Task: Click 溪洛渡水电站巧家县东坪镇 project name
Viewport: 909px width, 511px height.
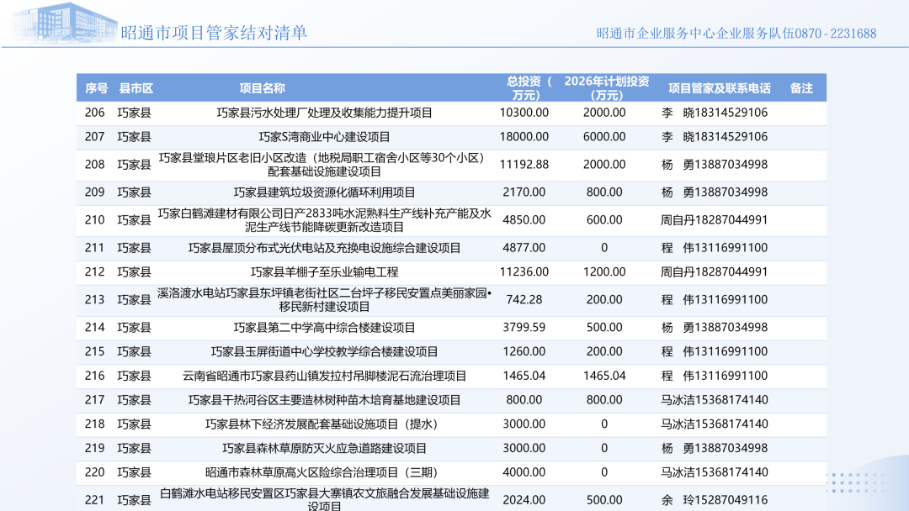Action: point(324,300)
